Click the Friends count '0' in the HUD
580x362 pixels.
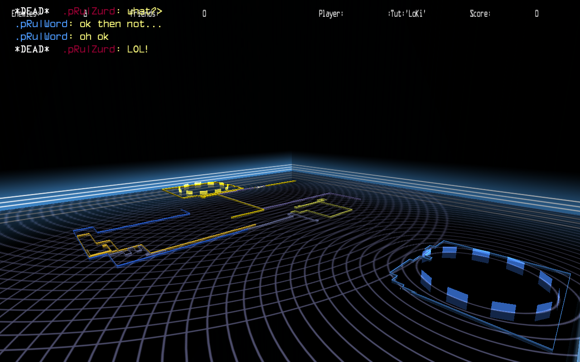coord(204,14)
